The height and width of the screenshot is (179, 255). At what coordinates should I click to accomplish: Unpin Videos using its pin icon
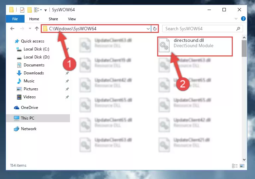tap(67, 97)
